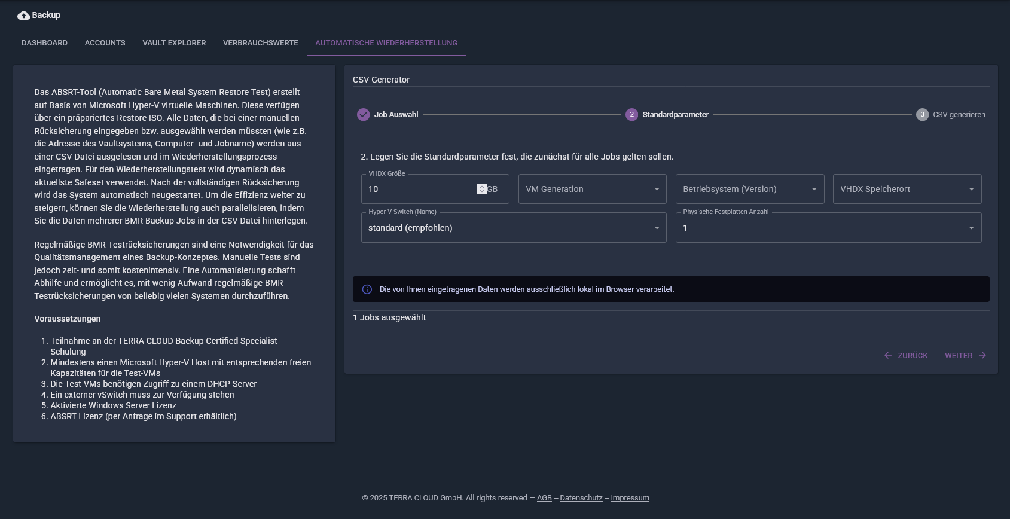Open the VM Generation dropdown

point(593,189)
